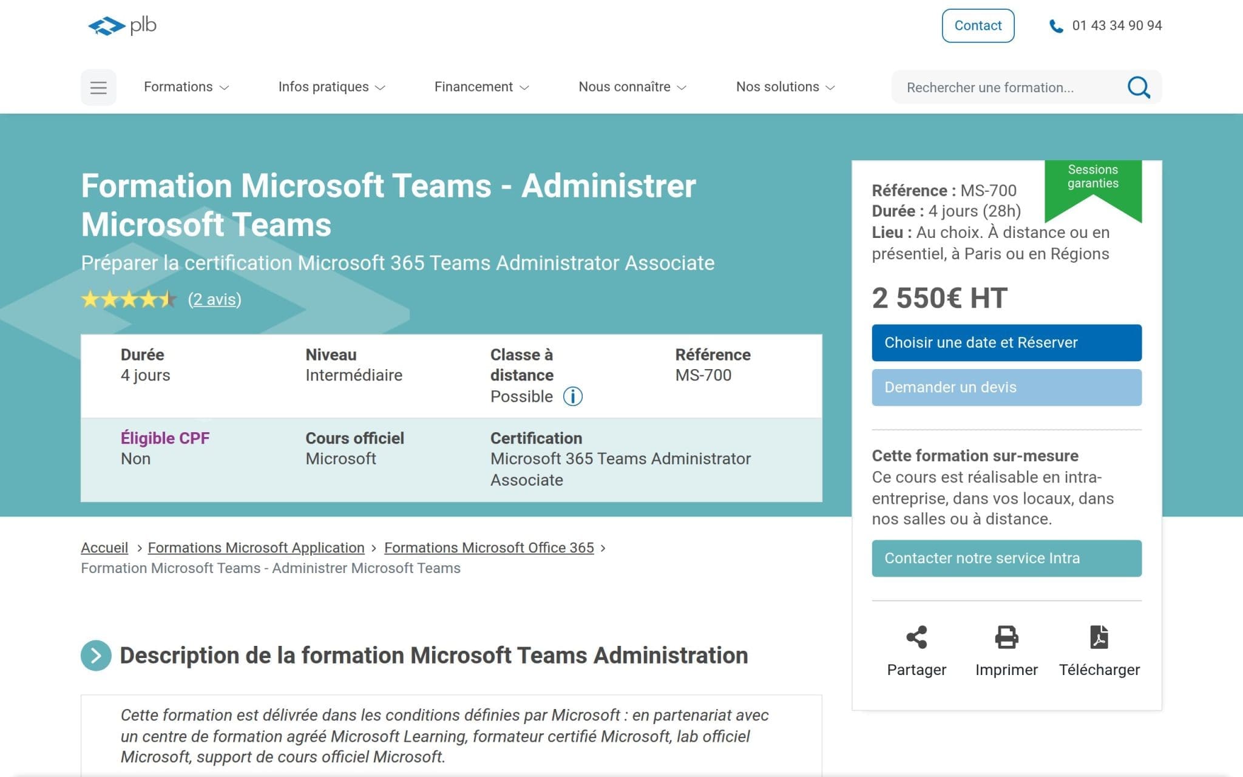Expand the Nos solutions menu
Screen dimensions: 1243x777
coord(786,87)
